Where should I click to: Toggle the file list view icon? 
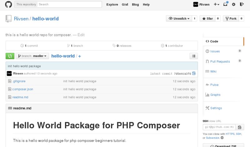(194, 56)
